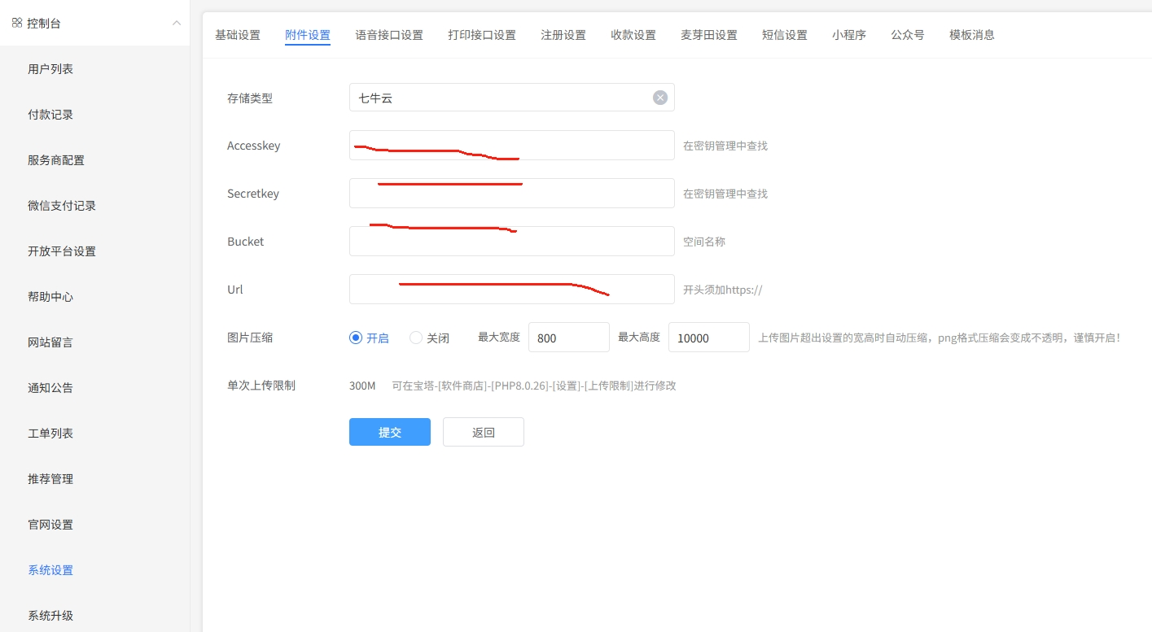Screen dimensions: 1152x632
Task: Navigate to 微信支付记录 in sidebar
Action: coord(62,206)
